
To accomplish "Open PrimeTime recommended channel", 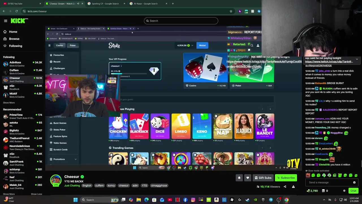I will click(23, 116).
